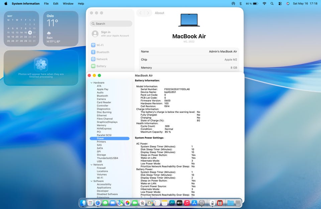Image resolution: width=321 pixels, height=209 pixels.
Task: Select Apple Pay in Hardware list
Action: tap(103, 89)
